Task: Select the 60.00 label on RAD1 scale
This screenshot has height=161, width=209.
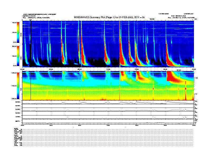Action: [15, 46]
